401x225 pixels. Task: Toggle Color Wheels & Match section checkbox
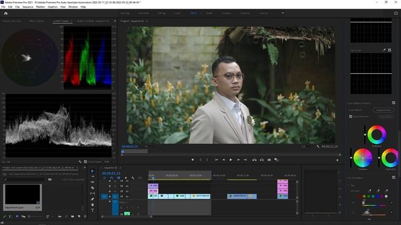click(x=393, y=102)
